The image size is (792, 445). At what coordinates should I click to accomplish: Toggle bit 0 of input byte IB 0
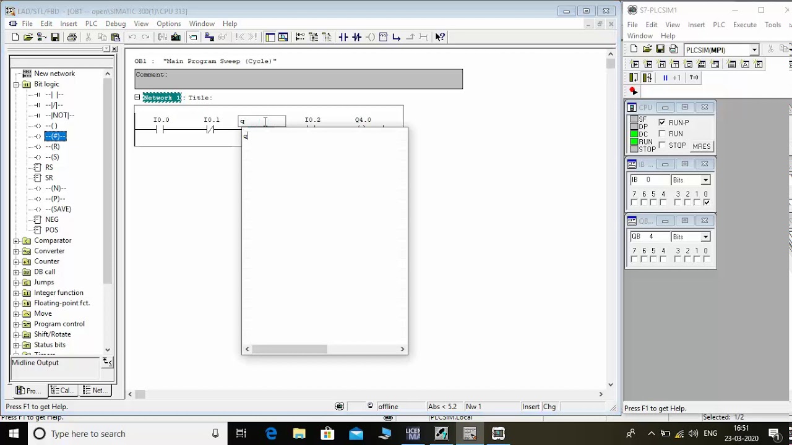706,203
